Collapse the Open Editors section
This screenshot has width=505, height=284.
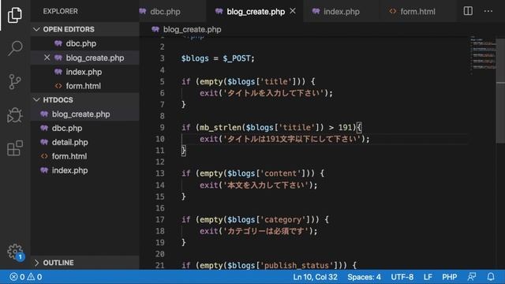[x=85, y=29]
